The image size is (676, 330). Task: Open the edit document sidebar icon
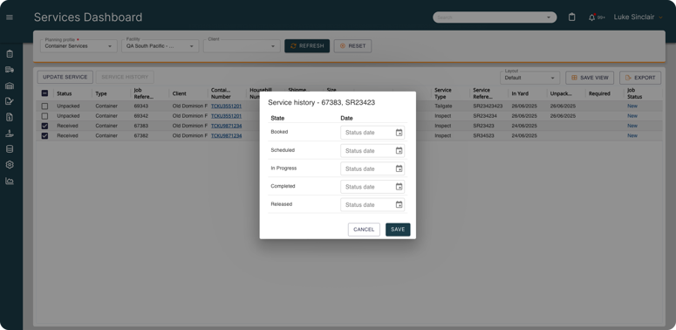click(10, 101)
